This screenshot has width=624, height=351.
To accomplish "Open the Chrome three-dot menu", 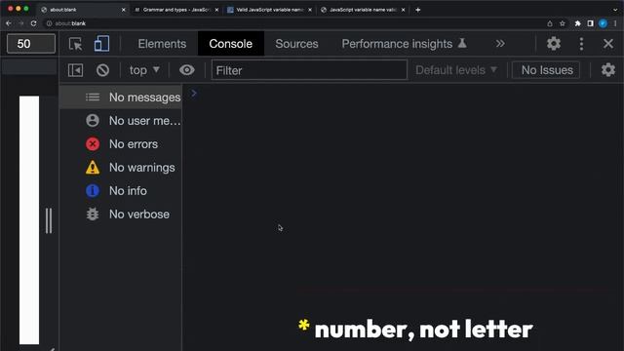I will [x=615, y=23].
